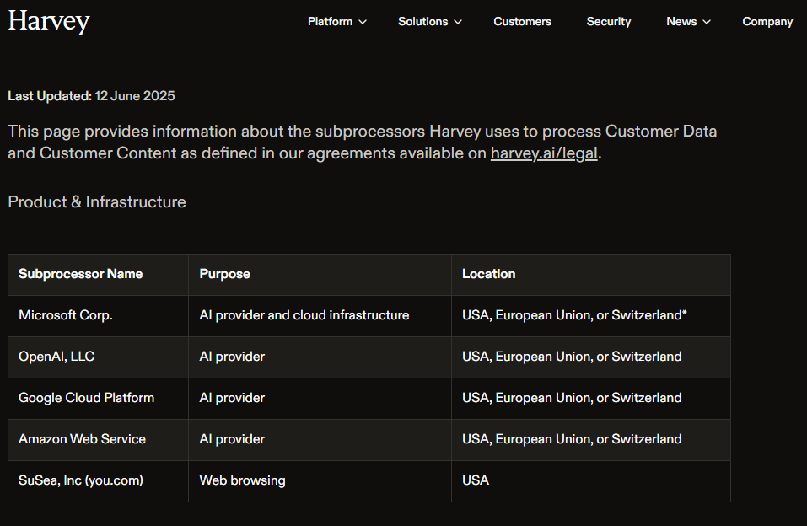Click the Google Cloud Platform cell
The width and height of the screenshot is (807, 526).
click(99, 398)
